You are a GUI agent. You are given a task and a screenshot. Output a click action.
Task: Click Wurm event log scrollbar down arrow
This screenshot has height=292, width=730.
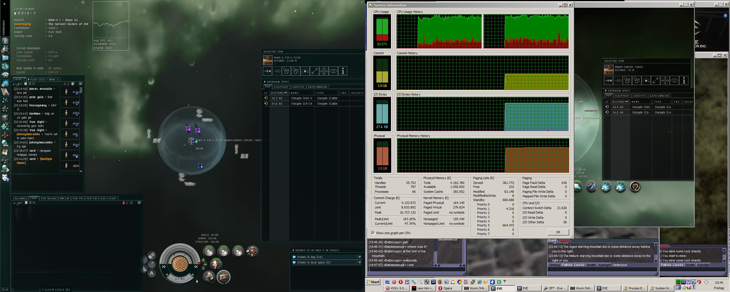pyautogui.click(x=656, y=261)
